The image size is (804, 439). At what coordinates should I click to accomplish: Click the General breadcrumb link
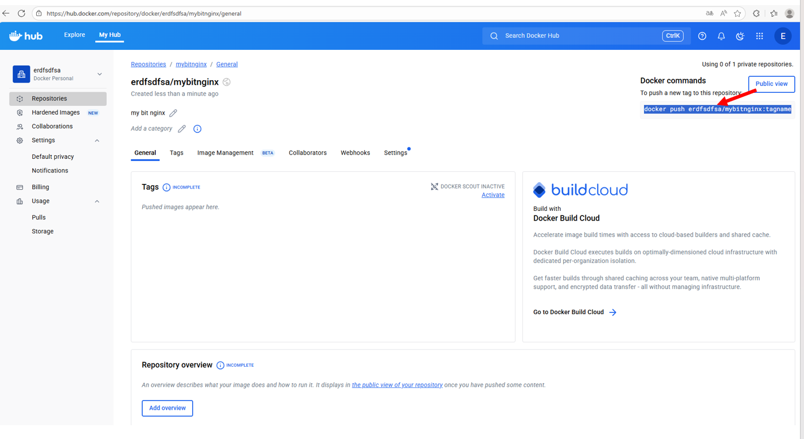pos(227,64)
